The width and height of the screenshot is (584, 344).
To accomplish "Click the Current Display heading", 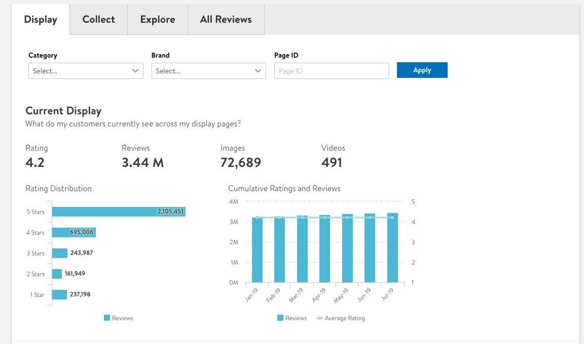I will (x=63, y=111).
